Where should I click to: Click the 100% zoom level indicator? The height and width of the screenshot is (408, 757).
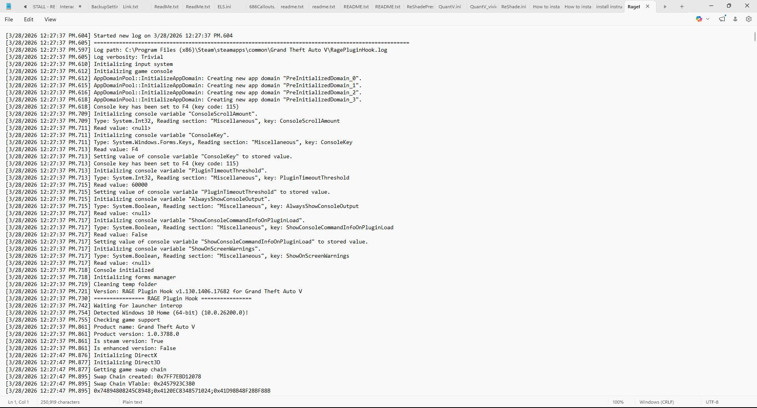pyautogui.click(x=618, y=402)
